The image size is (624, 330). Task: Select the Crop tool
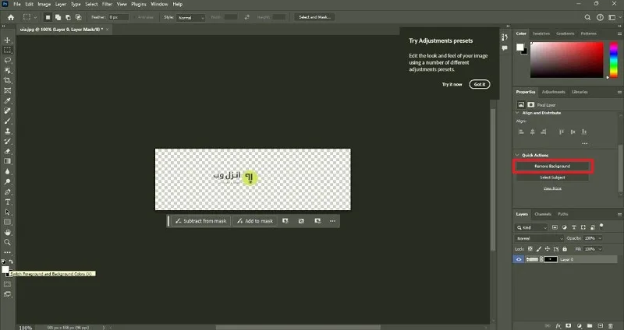[7, 80]
